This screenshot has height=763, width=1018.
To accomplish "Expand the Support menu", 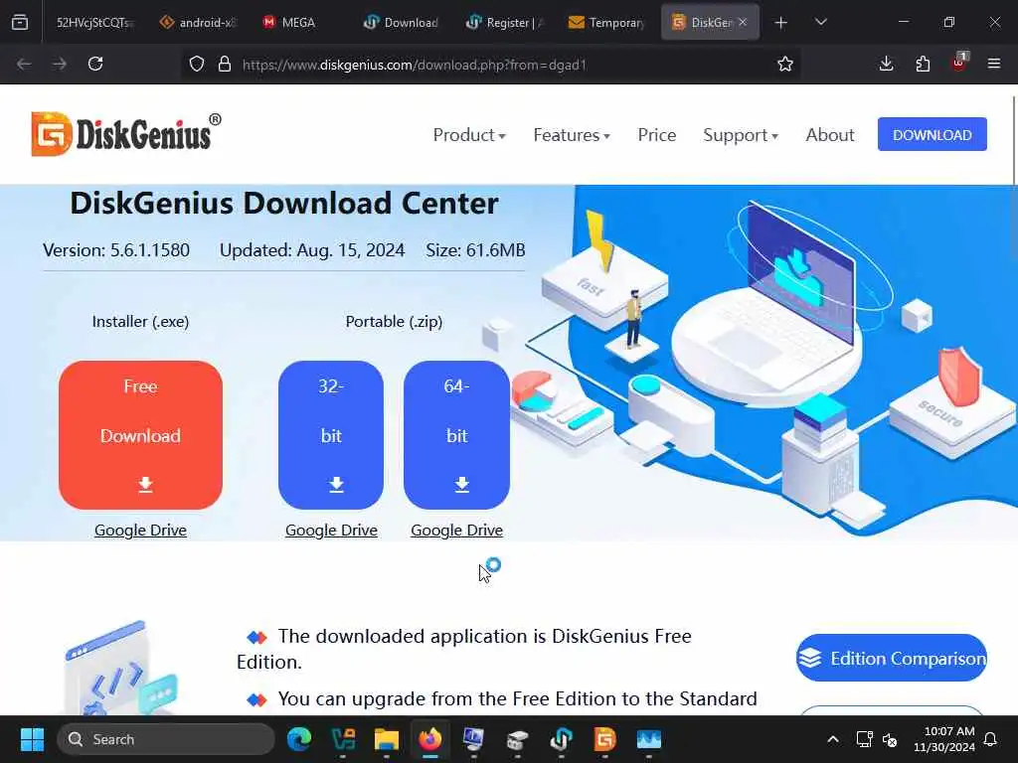I will point(740,135).
